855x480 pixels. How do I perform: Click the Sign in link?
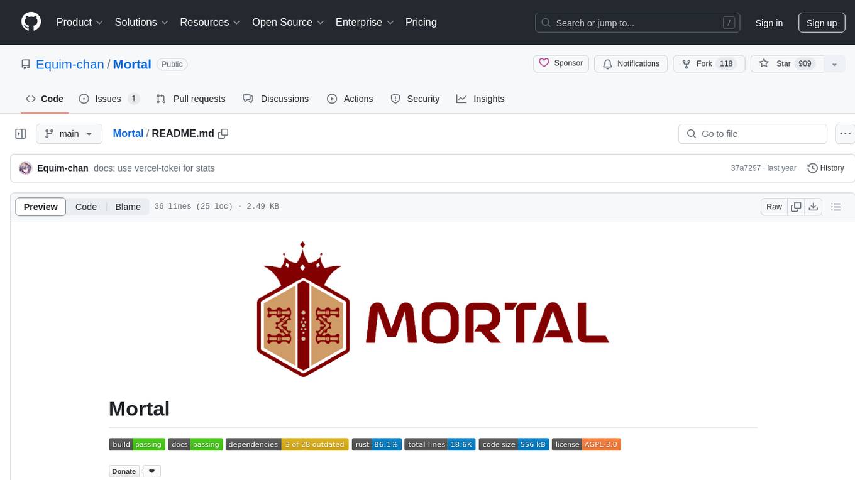(x=769, y=23)
